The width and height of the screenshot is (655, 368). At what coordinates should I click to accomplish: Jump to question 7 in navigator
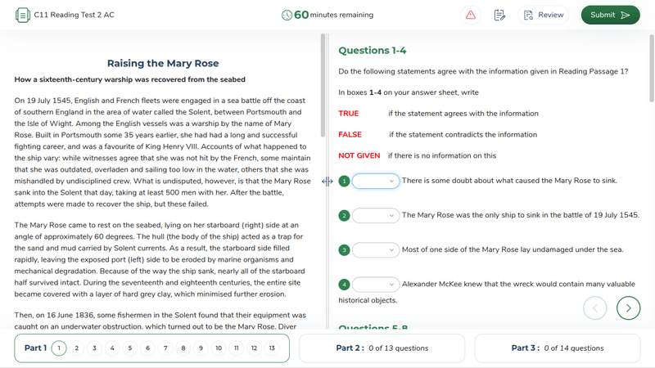(165, 348)
